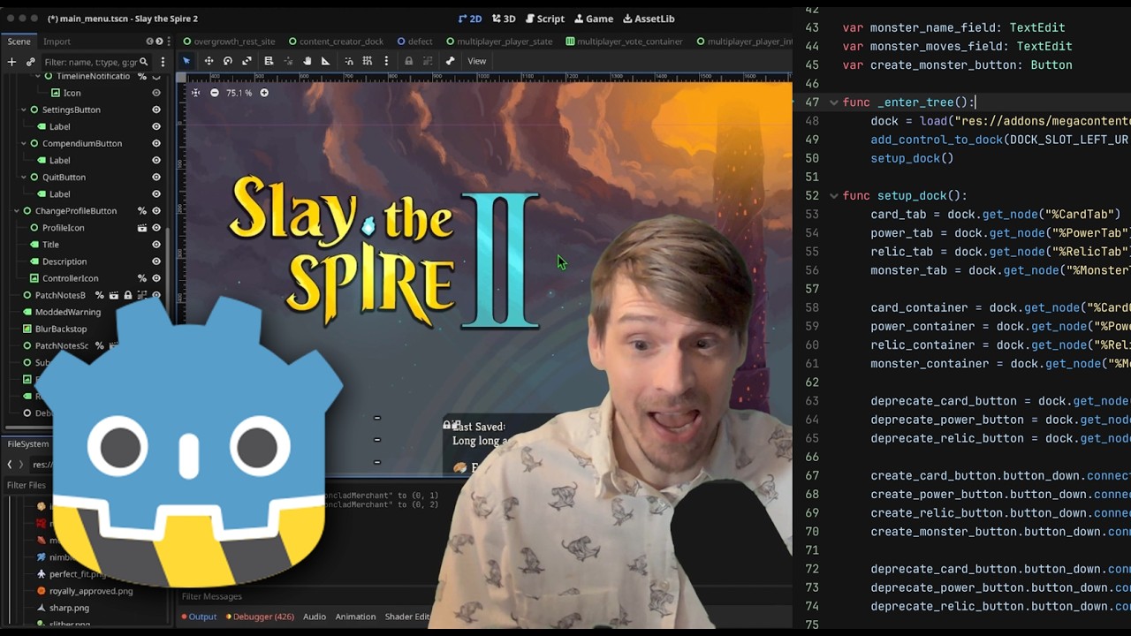This screenshot has width=1131, height=636.
Task: Click the Add Child Node plus icon
Action: point(11,62)
